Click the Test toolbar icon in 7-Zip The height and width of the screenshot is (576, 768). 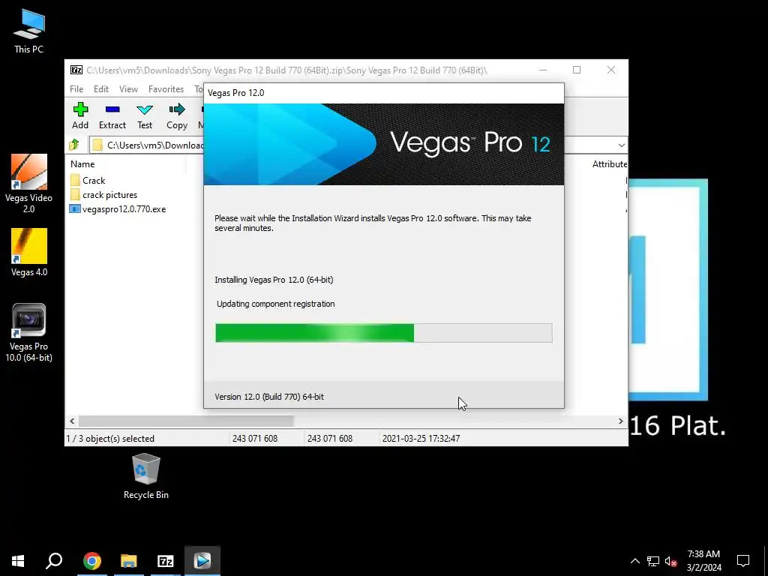click(x=145, y=115)
